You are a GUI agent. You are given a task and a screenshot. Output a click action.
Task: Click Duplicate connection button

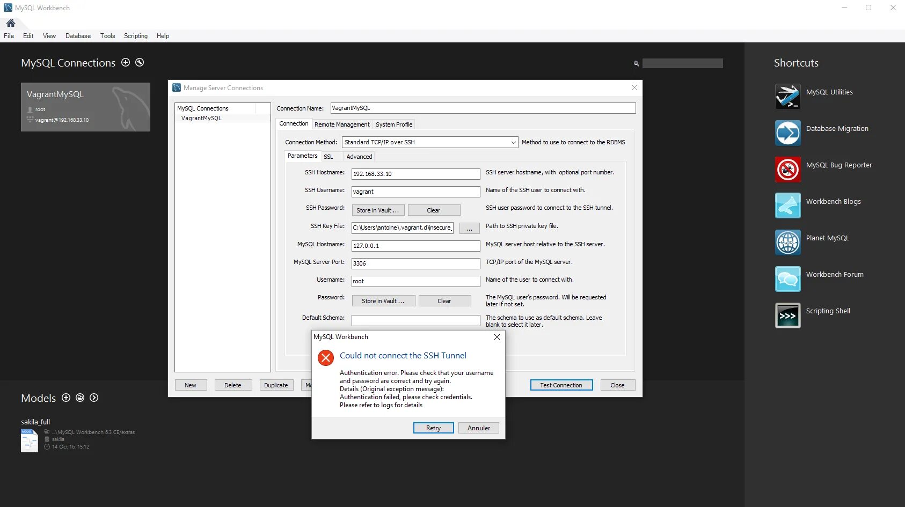(x=276, y=385)
